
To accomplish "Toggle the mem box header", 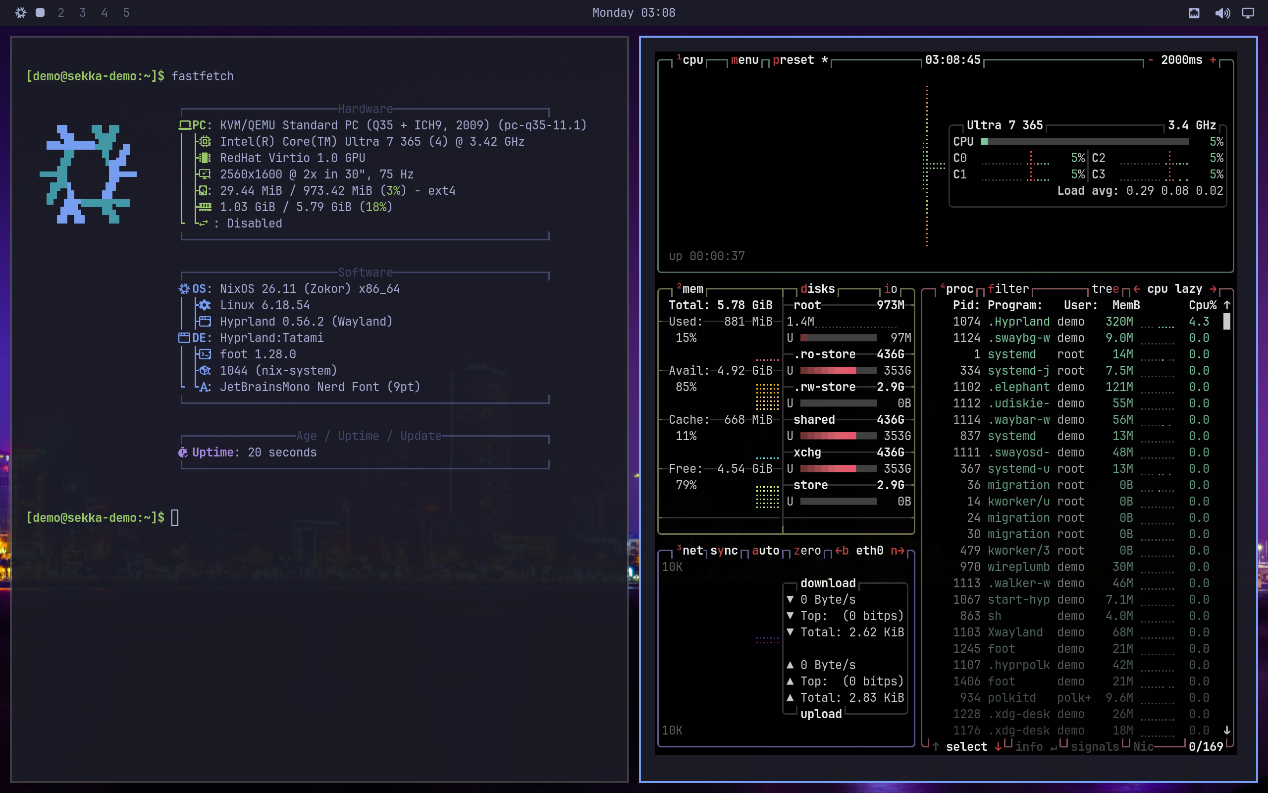I will [689, 289].
